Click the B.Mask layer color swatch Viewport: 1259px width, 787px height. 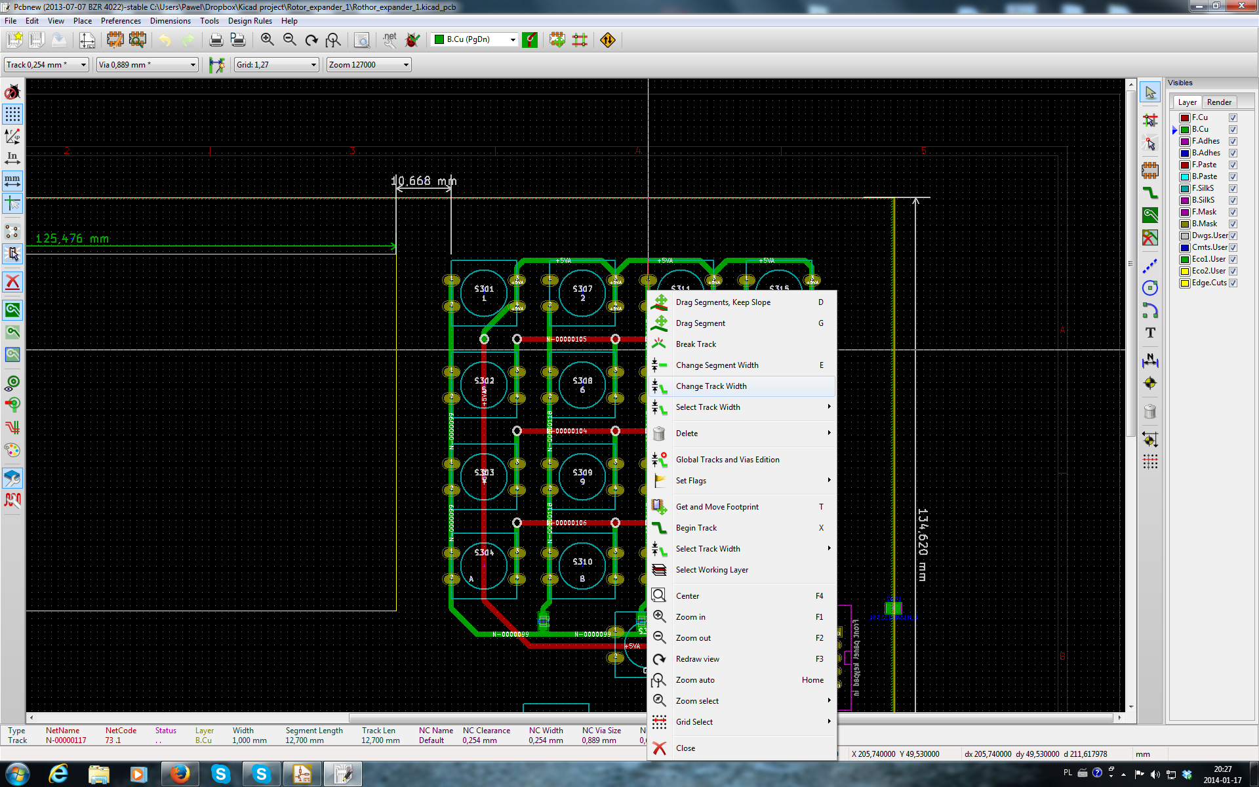[1185, 224]
